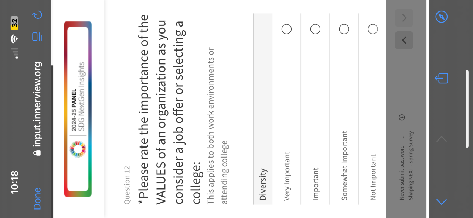Advance to the next survey question
This screenshot has height=218, width=473.
[404, 18]
